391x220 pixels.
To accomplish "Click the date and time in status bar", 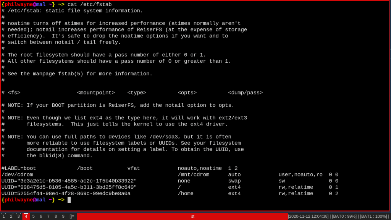I will tap(308, 216).
